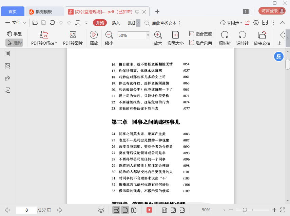290x216 pixels.
Task: Collapse the ribbon with the chevron
Action: coord(283,23)
